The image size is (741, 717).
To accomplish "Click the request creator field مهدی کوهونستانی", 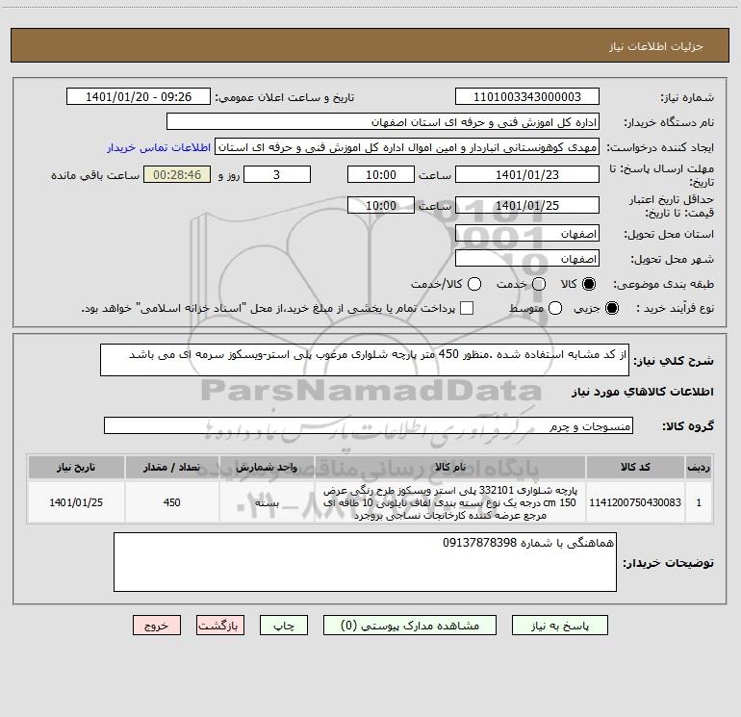I will point(407,147).
